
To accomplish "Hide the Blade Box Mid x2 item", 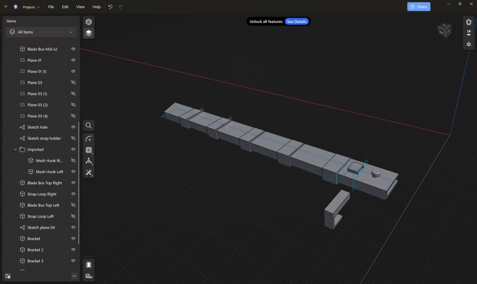I will (73, 49).
